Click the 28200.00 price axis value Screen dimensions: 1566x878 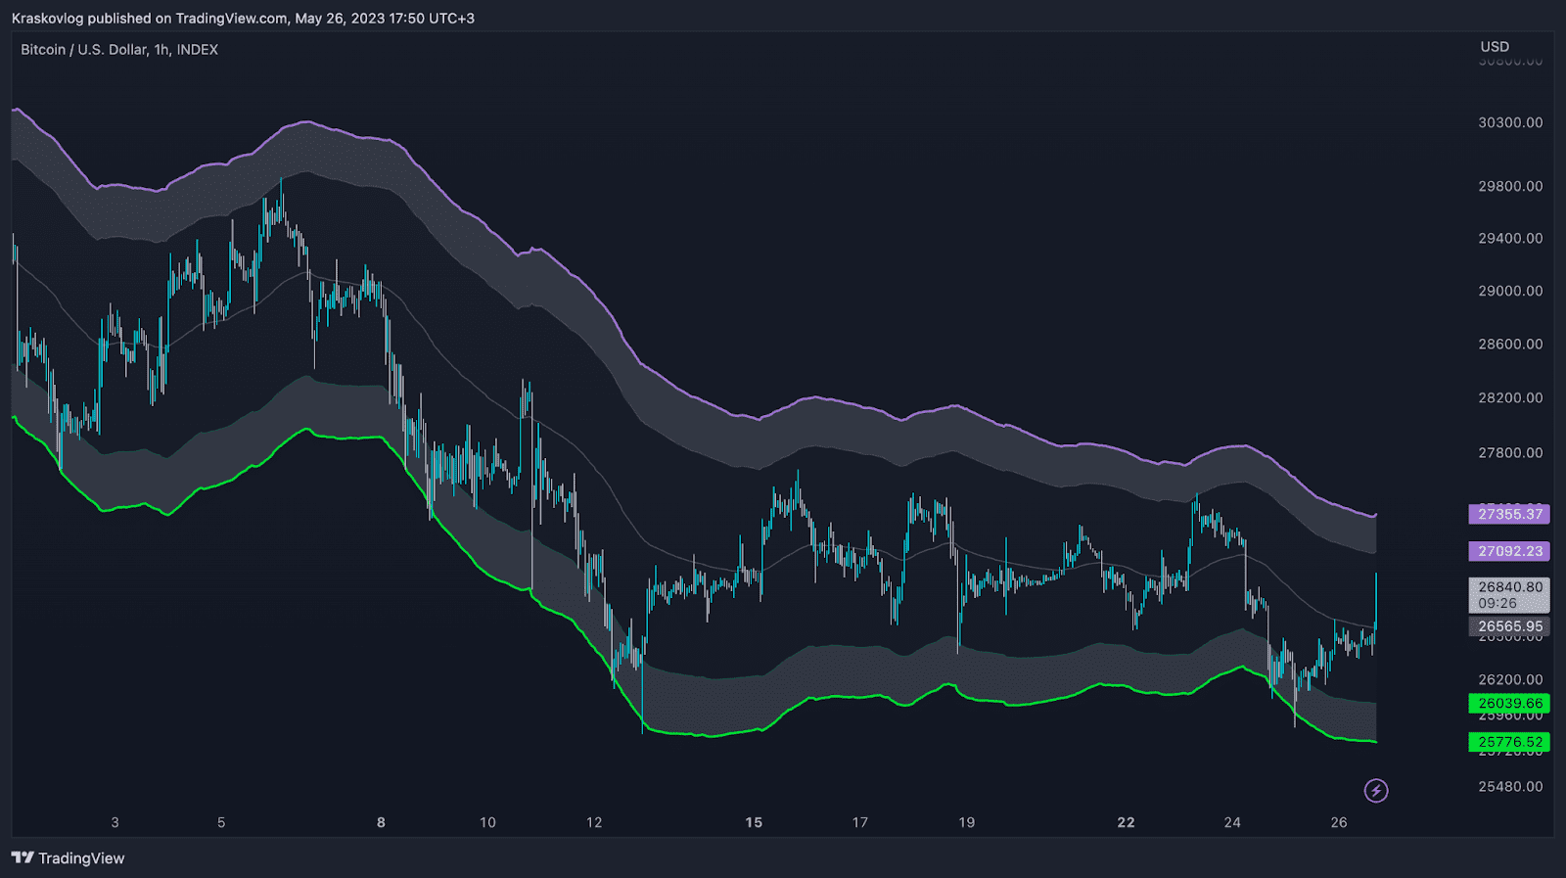(1510, 397)
